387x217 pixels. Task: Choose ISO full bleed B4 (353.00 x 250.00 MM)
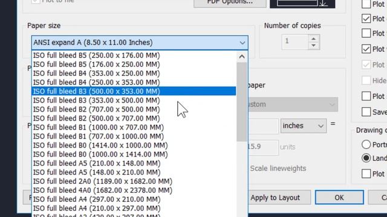(x=134, y=74)
